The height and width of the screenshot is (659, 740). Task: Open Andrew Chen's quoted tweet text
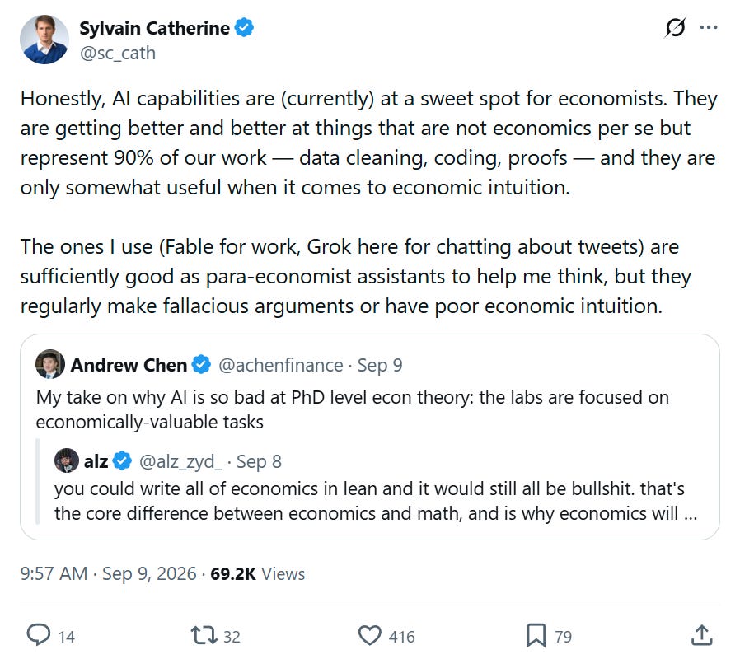(353, 409)
